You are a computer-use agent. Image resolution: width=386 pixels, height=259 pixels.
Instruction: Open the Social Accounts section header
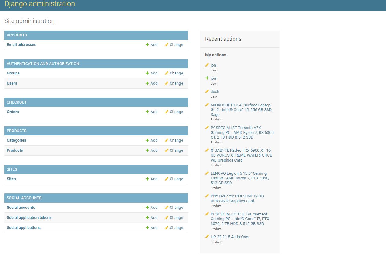pyautogui.click(x=24, y=198)
